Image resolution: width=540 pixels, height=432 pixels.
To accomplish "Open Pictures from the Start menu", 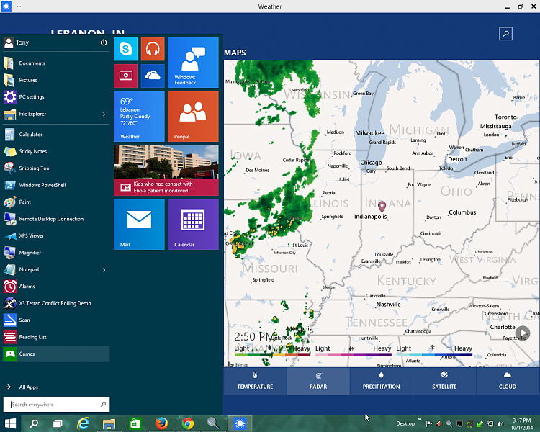I will (x=56, y=80).
